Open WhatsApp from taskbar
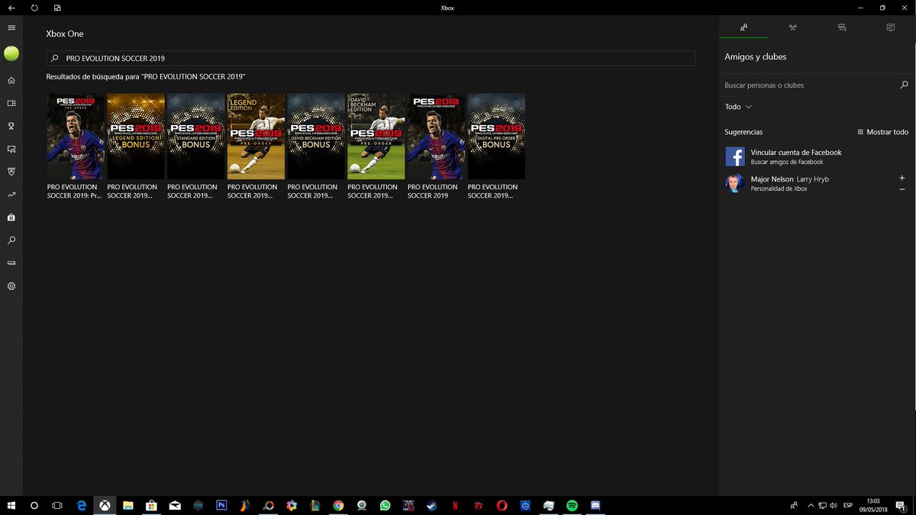Viewport: 916px width, 515px height. 385,505
